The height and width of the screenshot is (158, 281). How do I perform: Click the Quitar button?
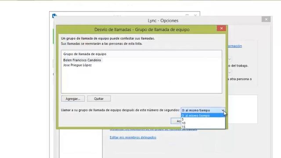coord(99,99)
